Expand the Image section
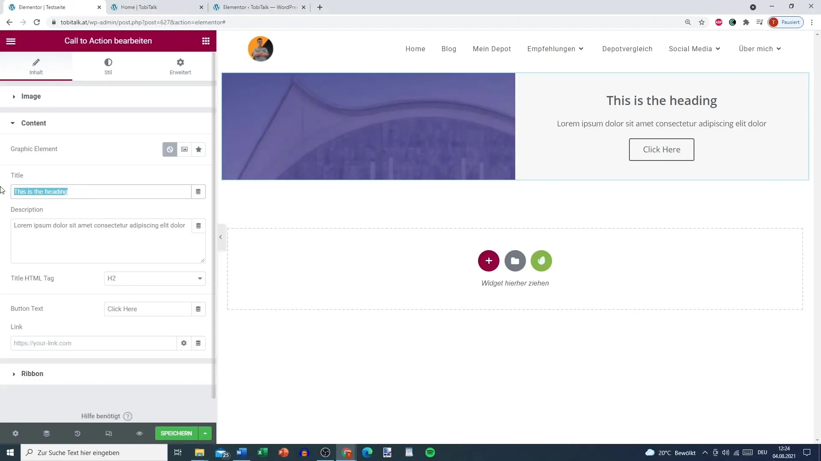This screenshot has height=461, width=821. [x=106, y=96]
